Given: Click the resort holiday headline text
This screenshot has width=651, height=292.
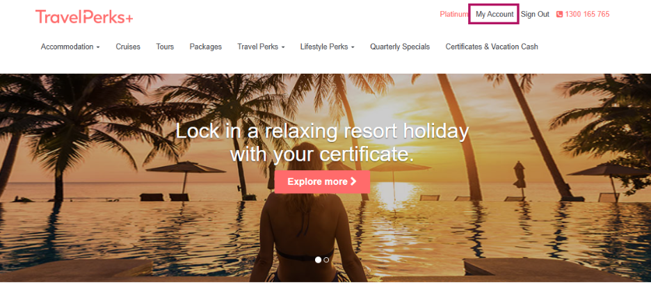Looking at the screenshot, I should (x=322, y=143).
